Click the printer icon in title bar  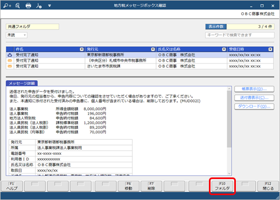coord(28,6)
